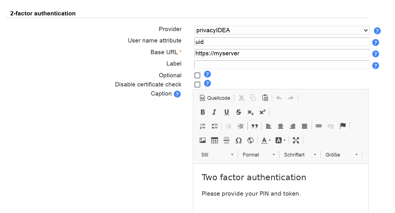Open the Schriftart font dropdown

[300, 155]
